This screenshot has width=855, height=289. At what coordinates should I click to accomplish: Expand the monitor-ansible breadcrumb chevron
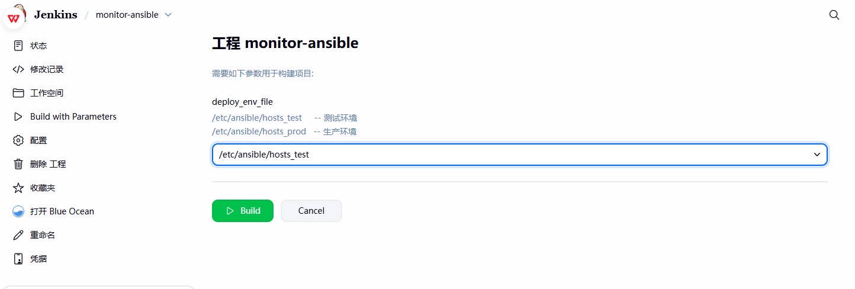click(168, 15)
